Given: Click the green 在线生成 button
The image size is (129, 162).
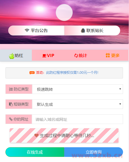Looking at the screenshot, I should pos(35,152).
